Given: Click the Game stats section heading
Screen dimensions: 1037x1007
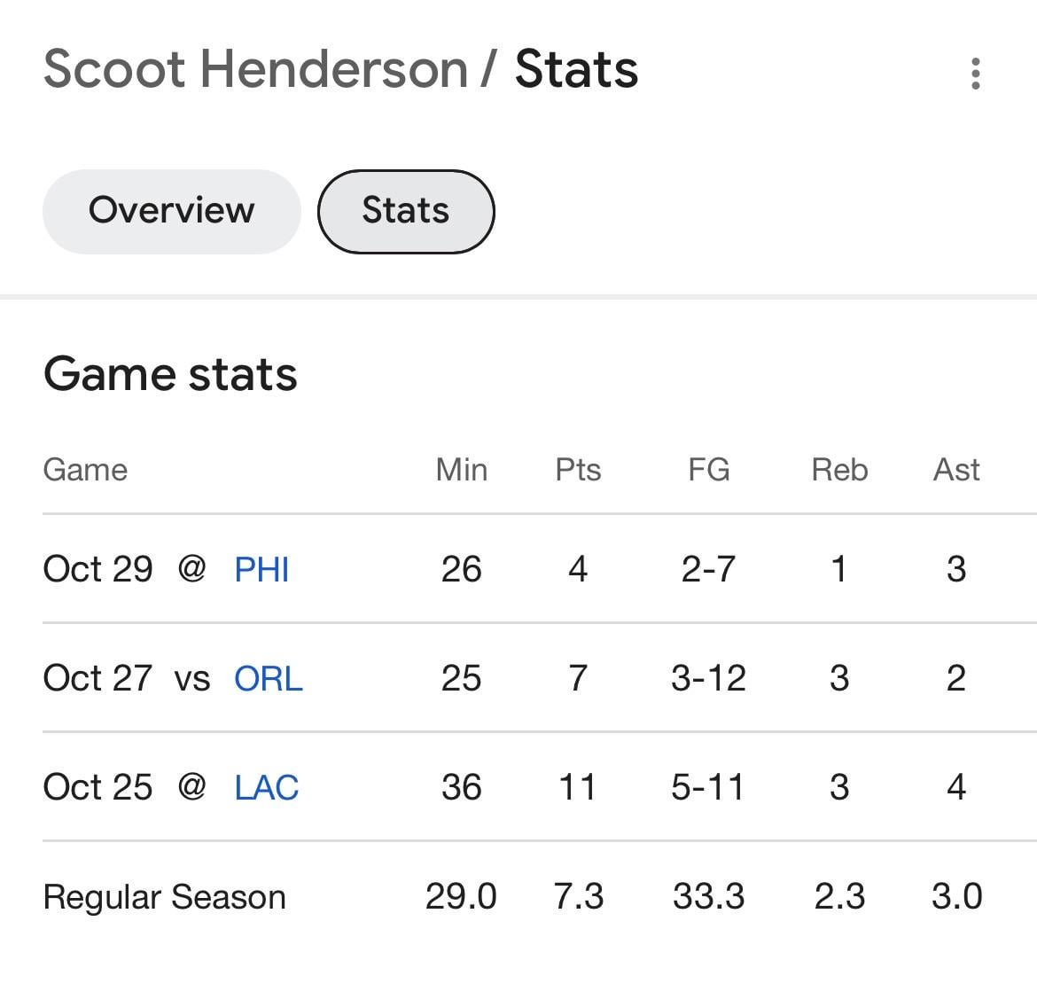Looking at the screenshot, I should [x=170, y=374].
